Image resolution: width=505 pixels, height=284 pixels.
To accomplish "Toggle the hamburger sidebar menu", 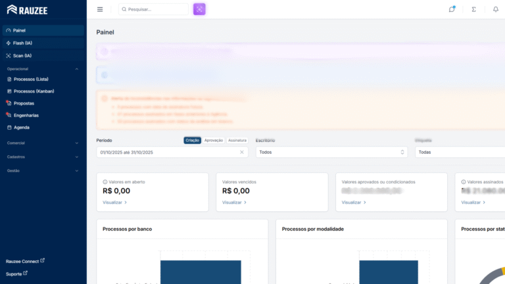I will (100, 9).
